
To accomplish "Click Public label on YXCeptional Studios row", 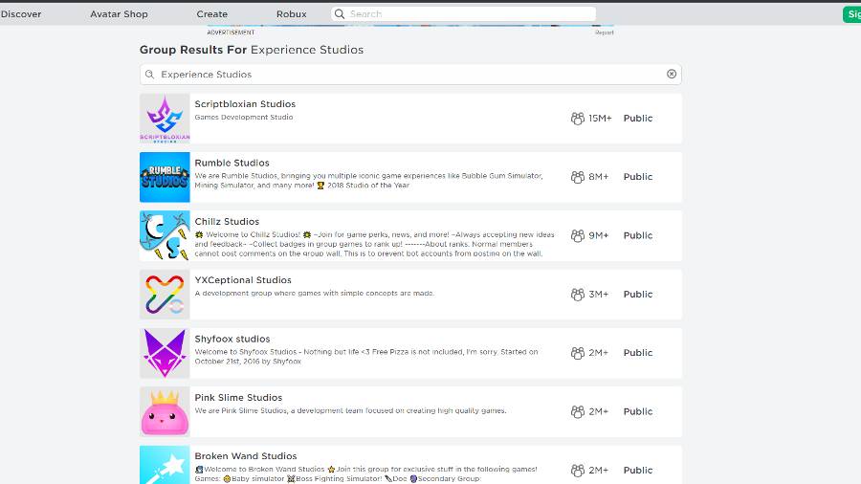I will tap(637, 295).
